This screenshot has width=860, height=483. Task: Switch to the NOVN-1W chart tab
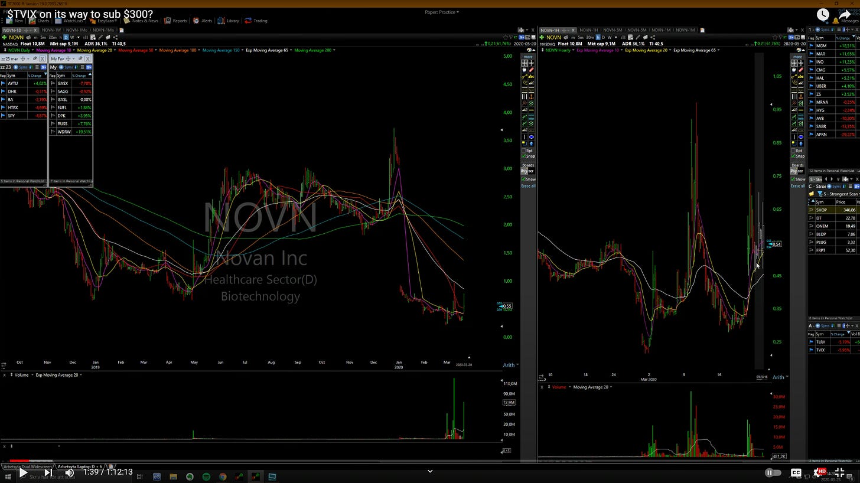coord(51,30)
